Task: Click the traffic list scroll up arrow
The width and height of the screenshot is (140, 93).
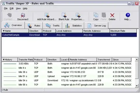Action: [137, 60]
